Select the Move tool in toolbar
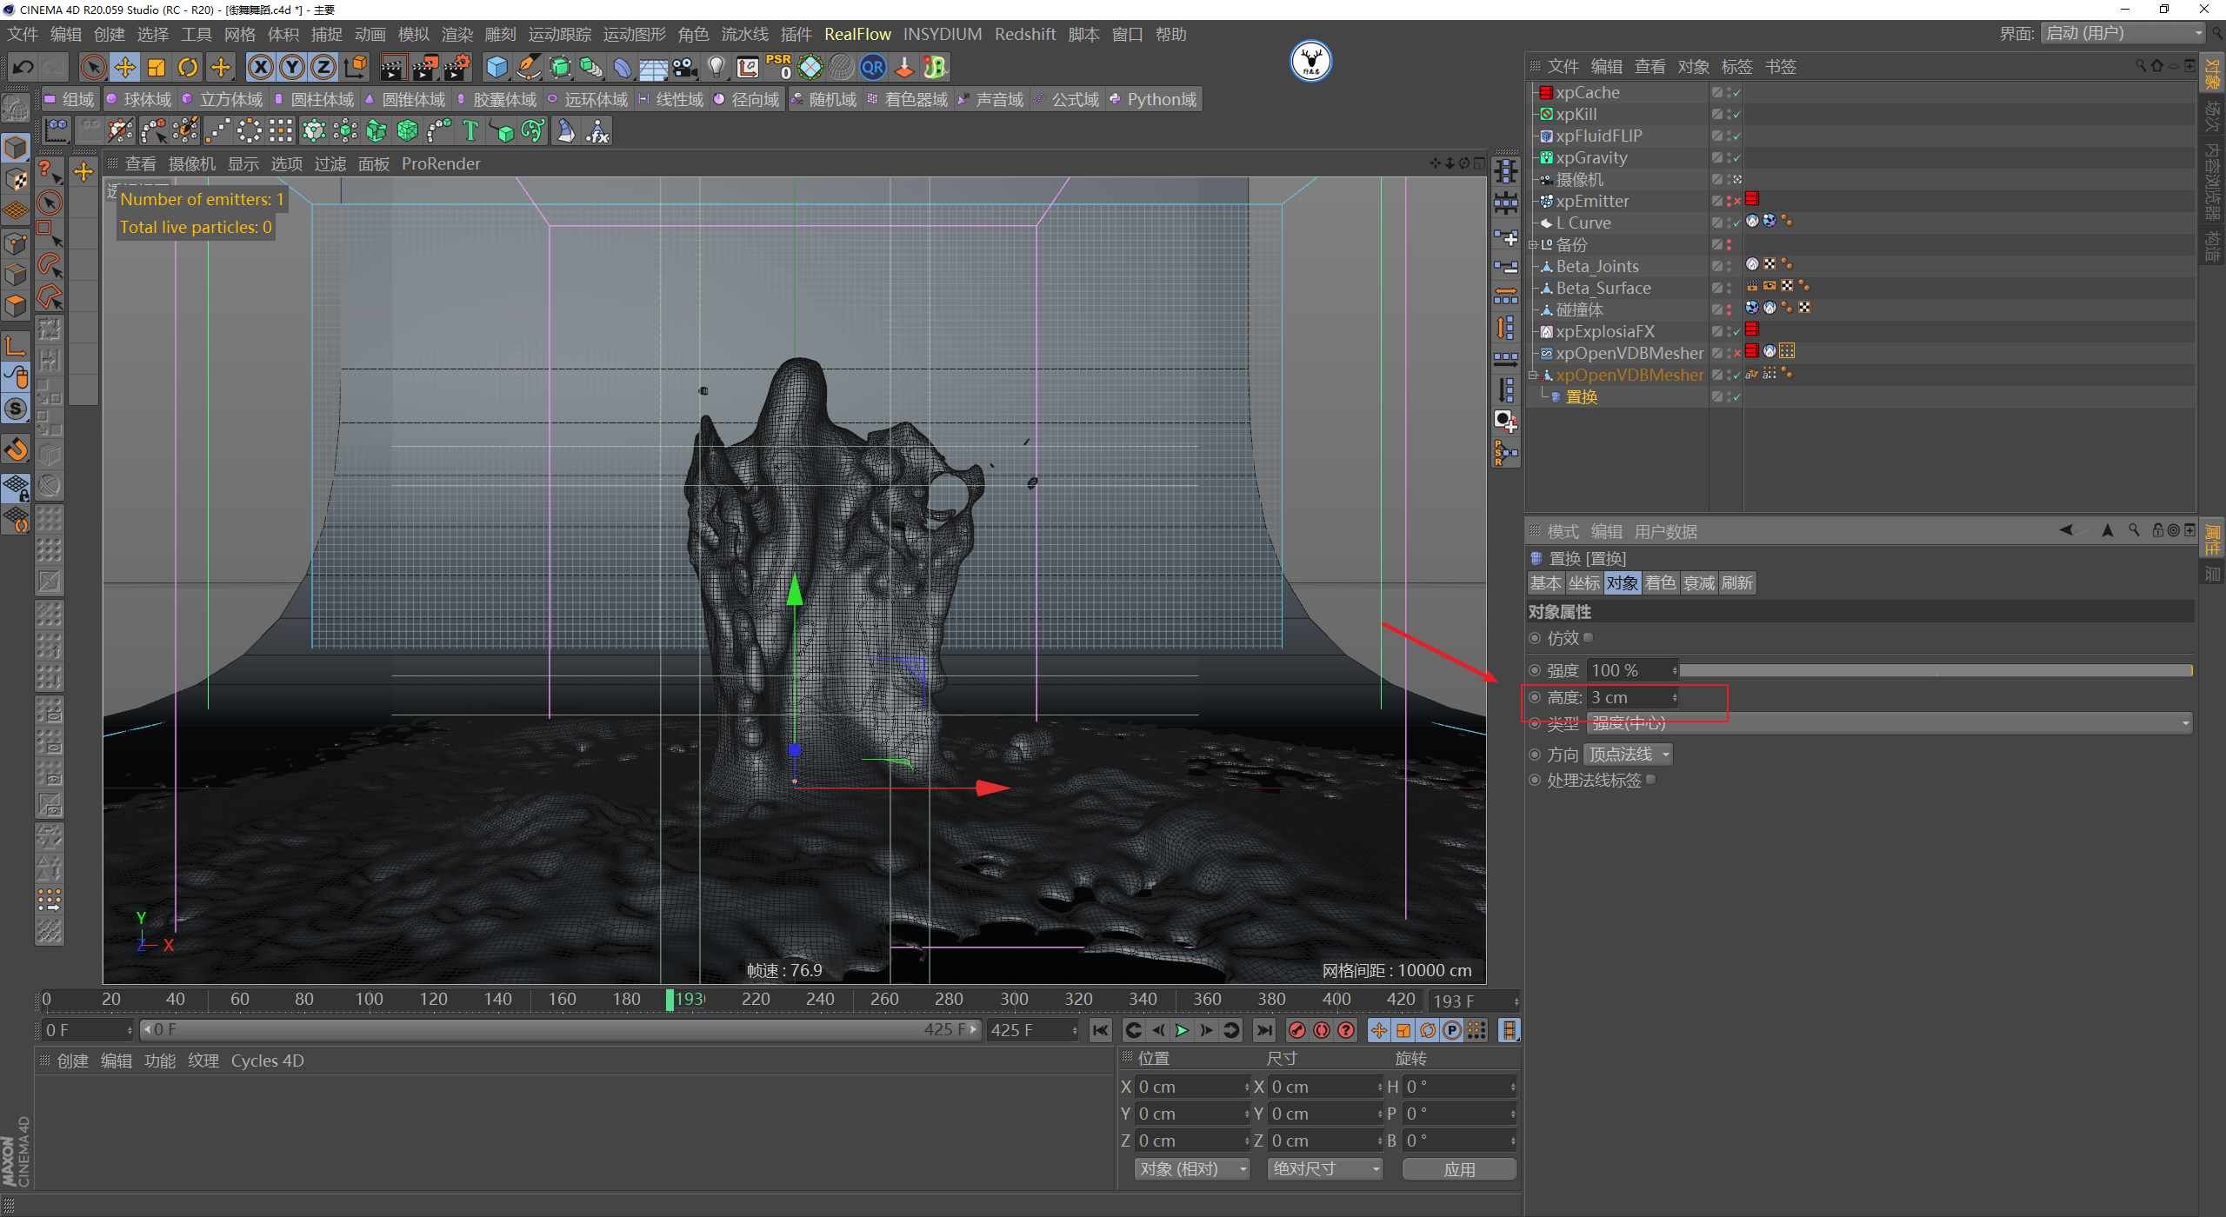Screen dimensions: 2226x1217 124,67
